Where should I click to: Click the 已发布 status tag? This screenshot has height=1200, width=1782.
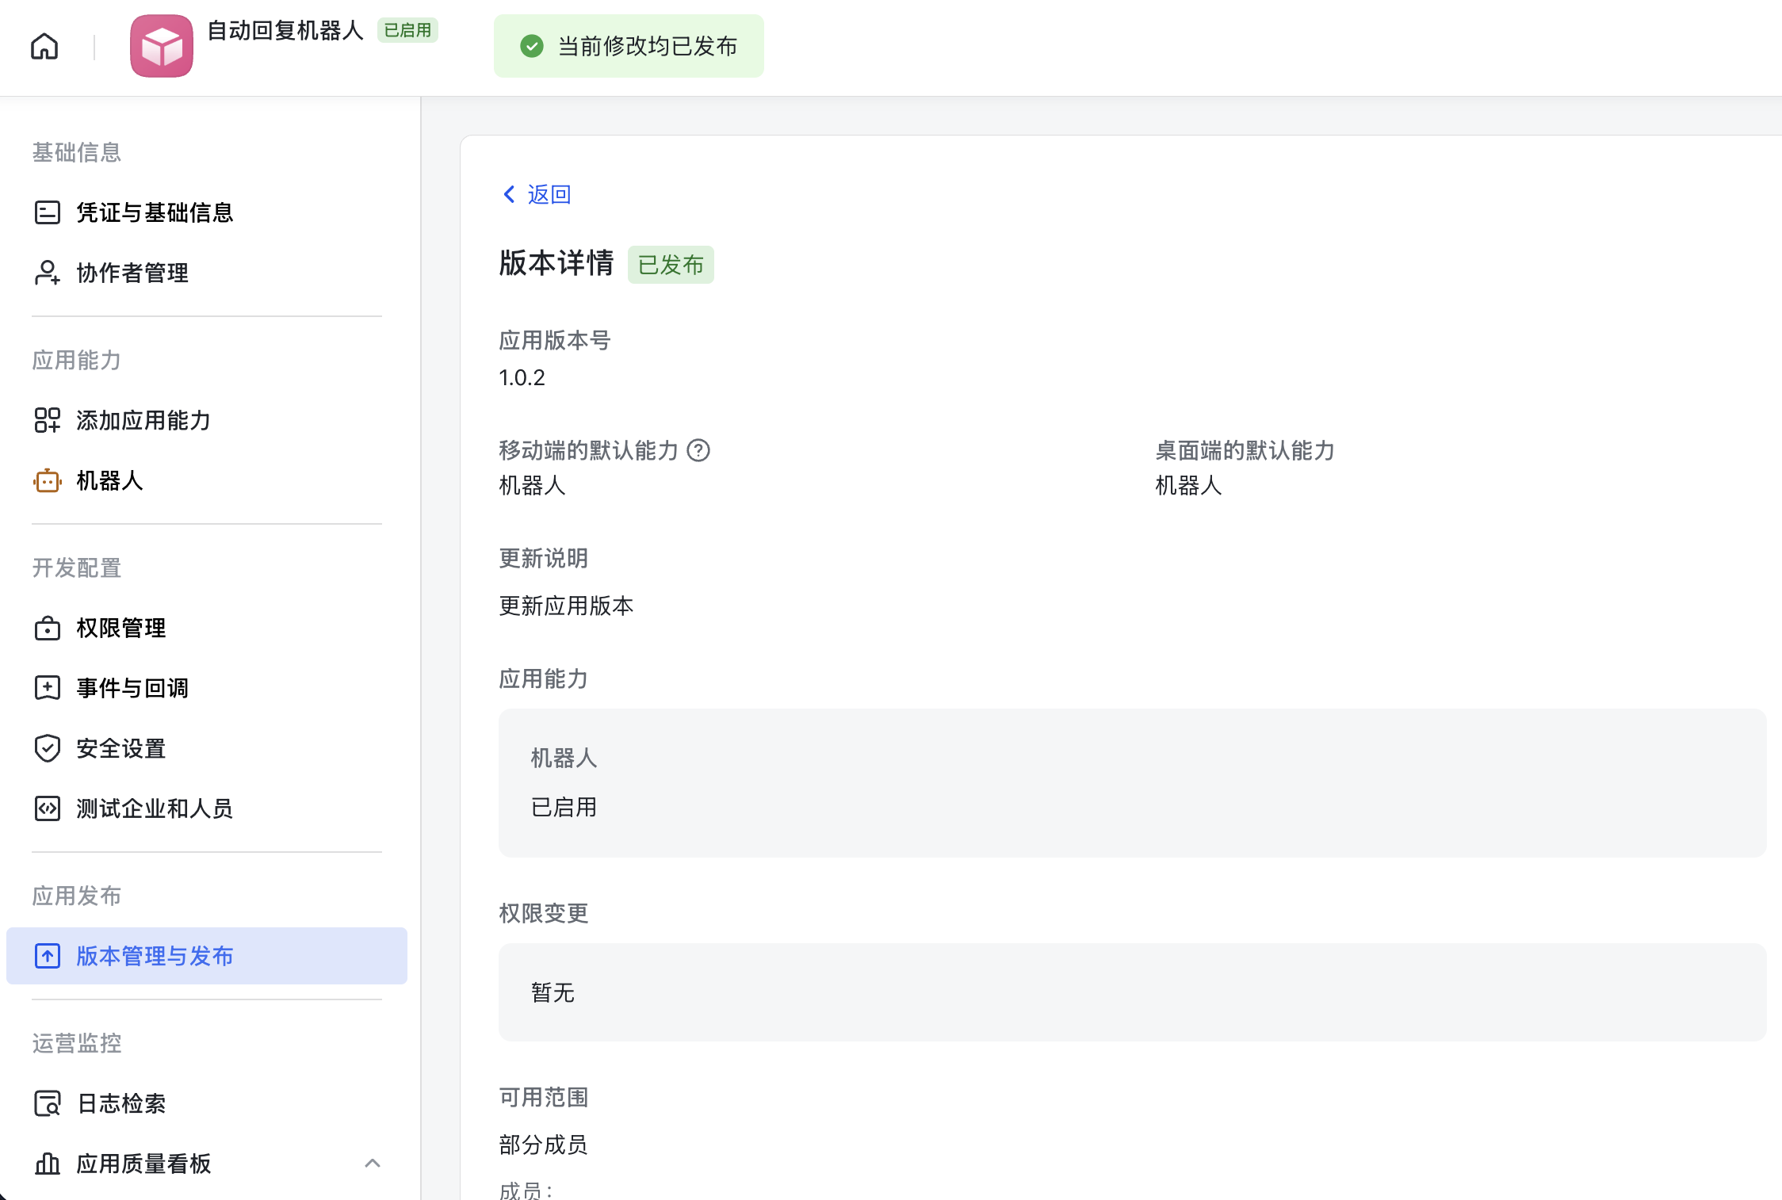tap(671, 265)
